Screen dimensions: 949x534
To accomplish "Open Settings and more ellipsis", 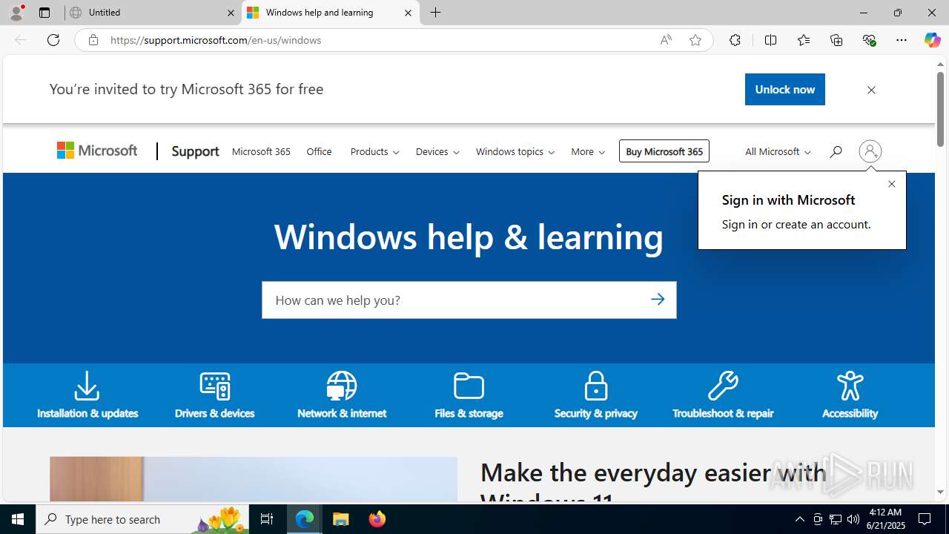I will [x=902, y=40].
